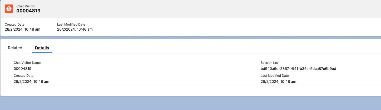Image resolution: width=381 pixels, height=110 pixels.
Task: Click the Chat Visitor Name field label
Action: click(x=27, y=63)
